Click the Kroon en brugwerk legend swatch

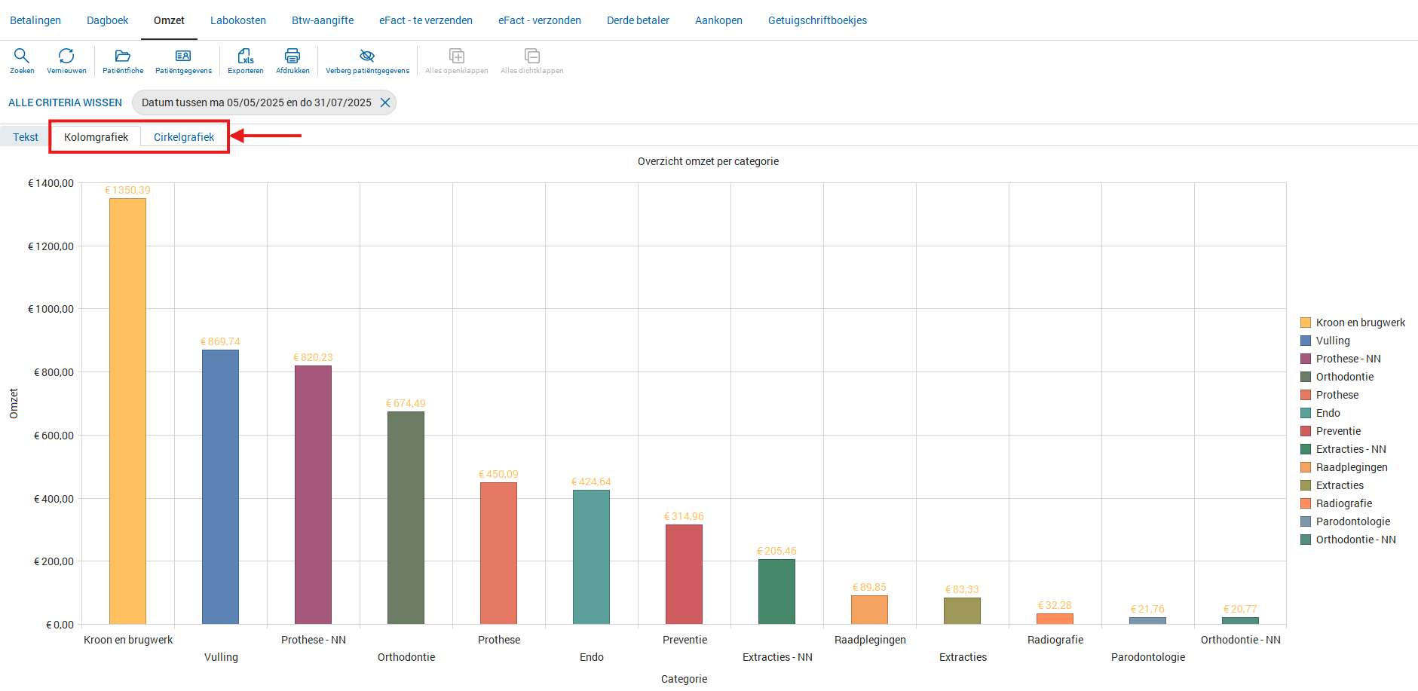coord(1306,323)
